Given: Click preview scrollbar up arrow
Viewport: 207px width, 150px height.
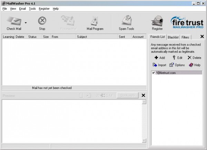Looking at the screenshot, I should tap(144, 102).
